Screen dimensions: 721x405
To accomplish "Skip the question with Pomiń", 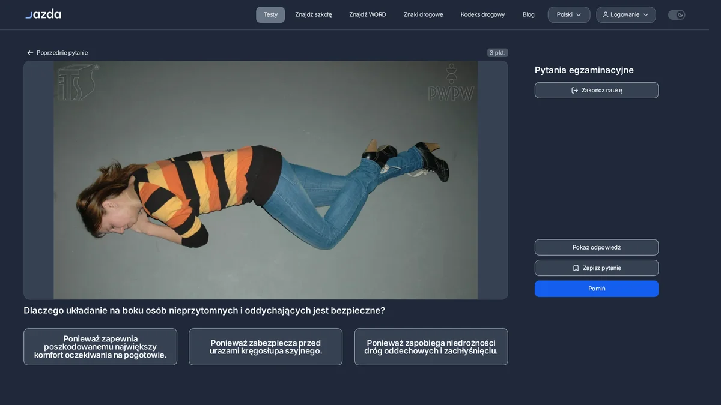I will click(597, 289).
